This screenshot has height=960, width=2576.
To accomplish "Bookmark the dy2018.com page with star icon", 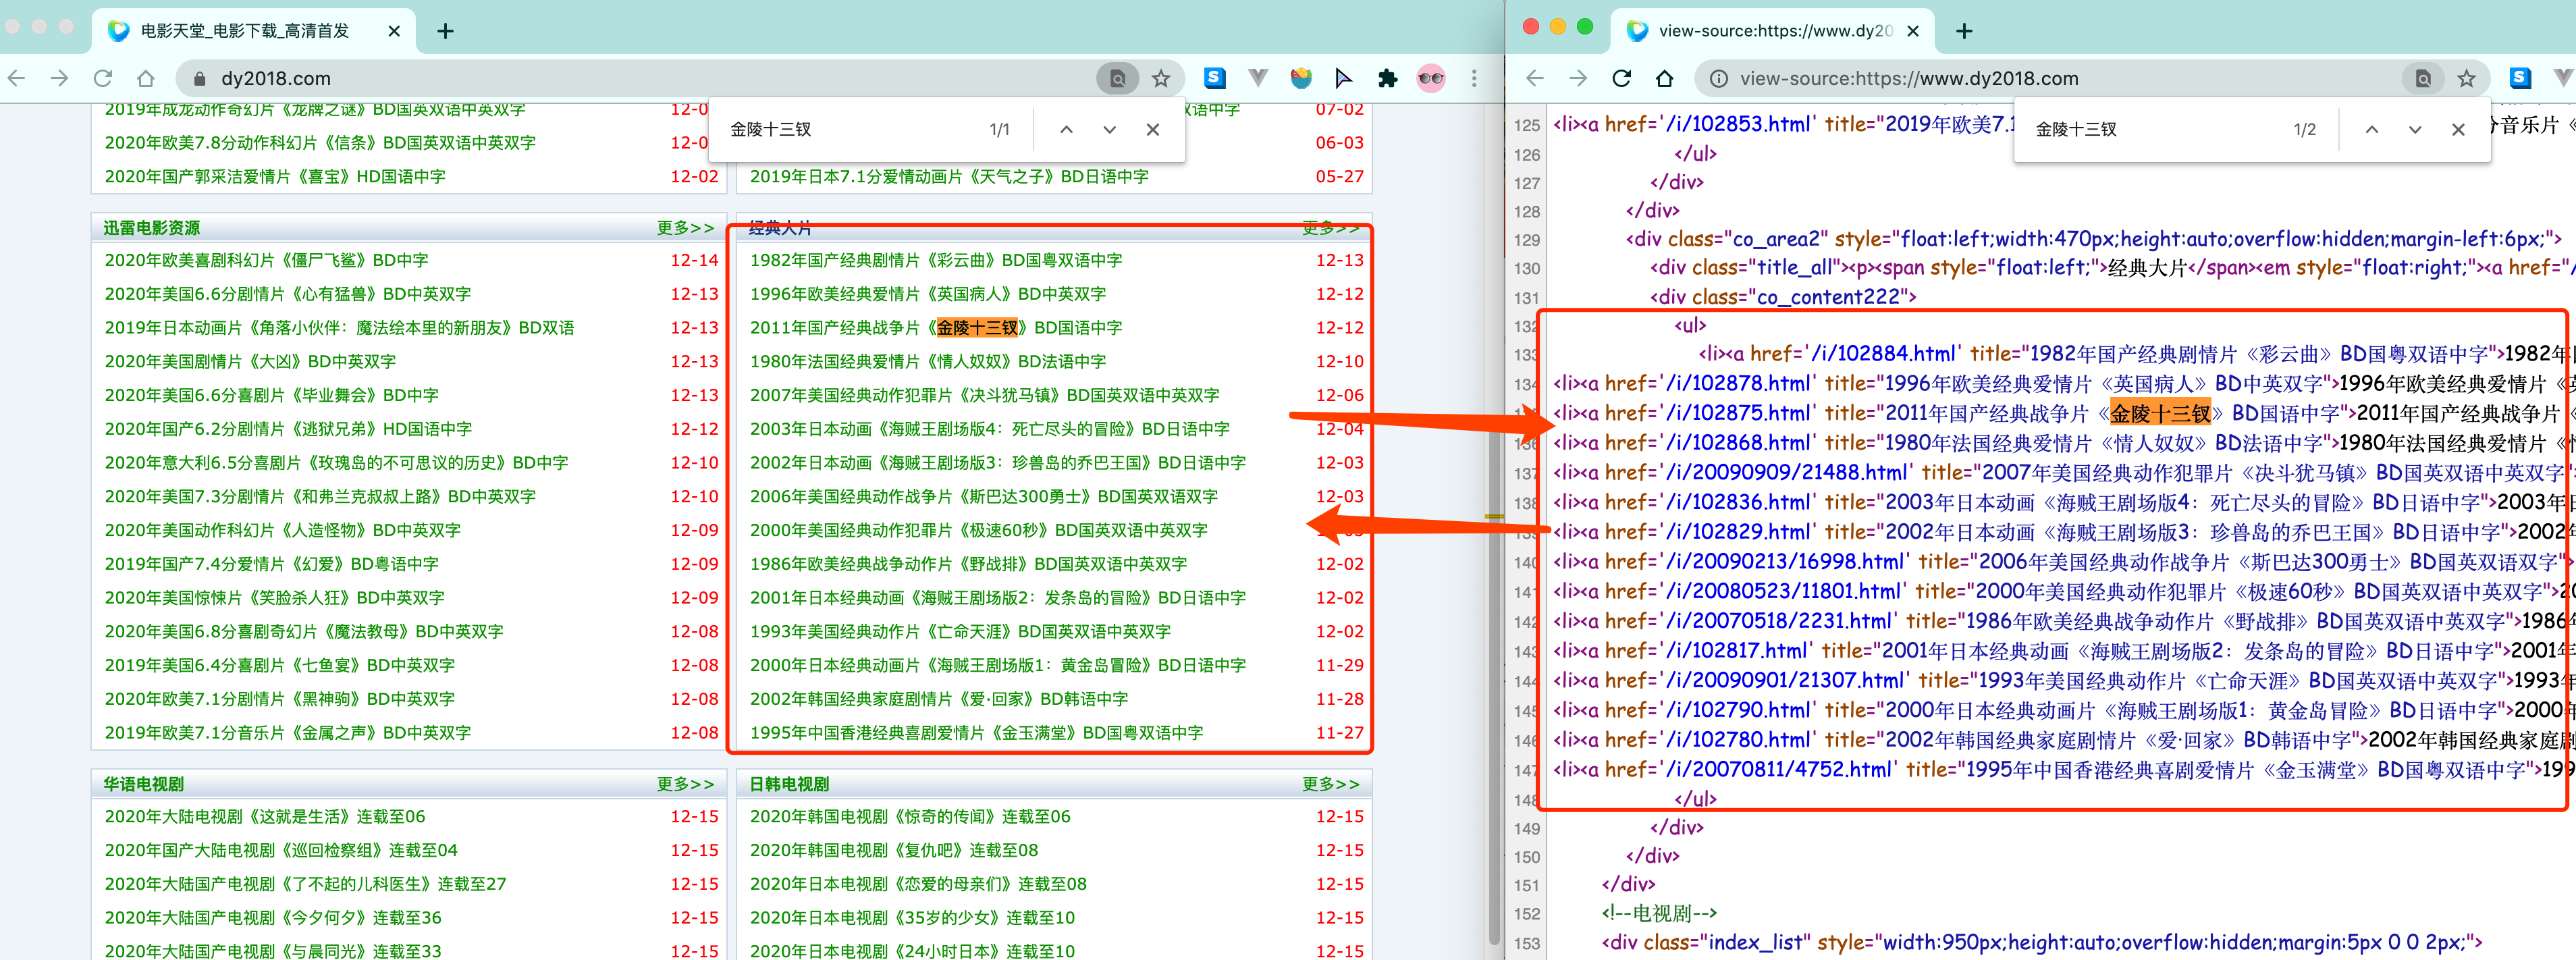I will tap(1160, 78).
